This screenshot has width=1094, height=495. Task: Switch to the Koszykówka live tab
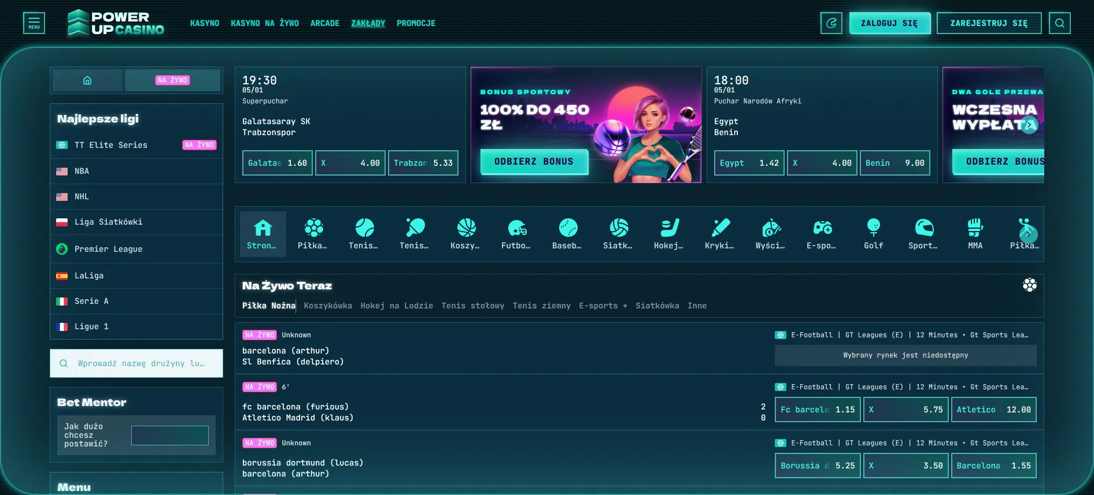pyautogui.click(x=328, y=306)
